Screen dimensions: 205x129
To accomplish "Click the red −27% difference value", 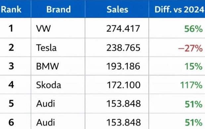I will (x=190, y=48).
